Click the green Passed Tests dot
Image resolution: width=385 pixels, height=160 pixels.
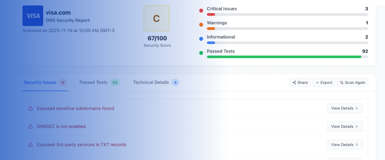pos(201,53)
